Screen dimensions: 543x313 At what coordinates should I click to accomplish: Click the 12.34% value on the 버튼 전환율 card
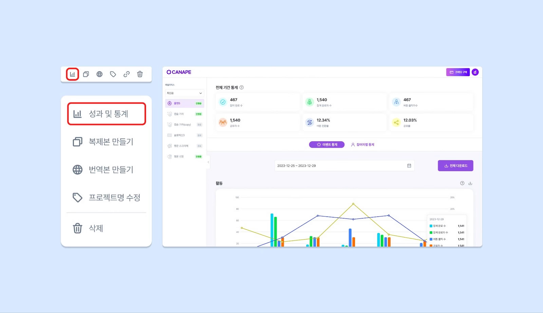pyautogui.click(x=323, y=120)
